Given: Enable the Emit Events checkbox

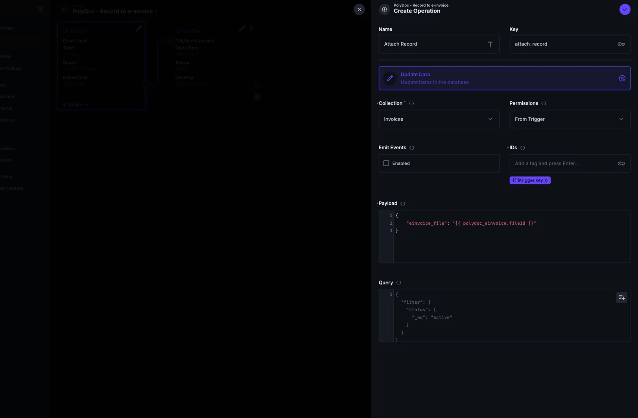Looking at the screenshot, I should click(x=386, y=163).
